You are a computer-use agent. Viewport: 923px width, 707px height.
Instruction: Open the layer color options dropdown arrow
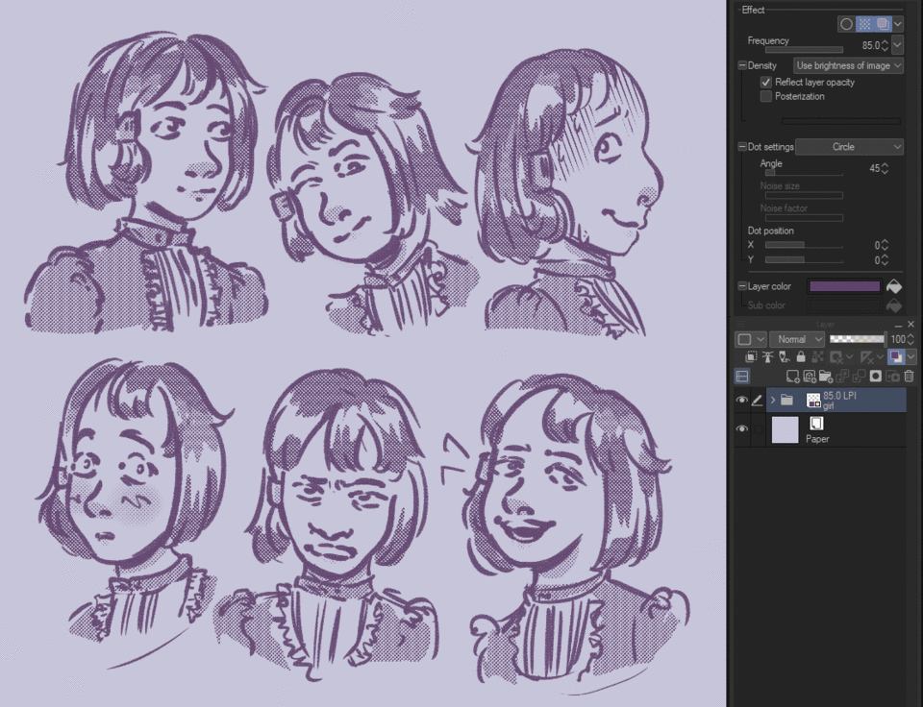coord(911,357)
